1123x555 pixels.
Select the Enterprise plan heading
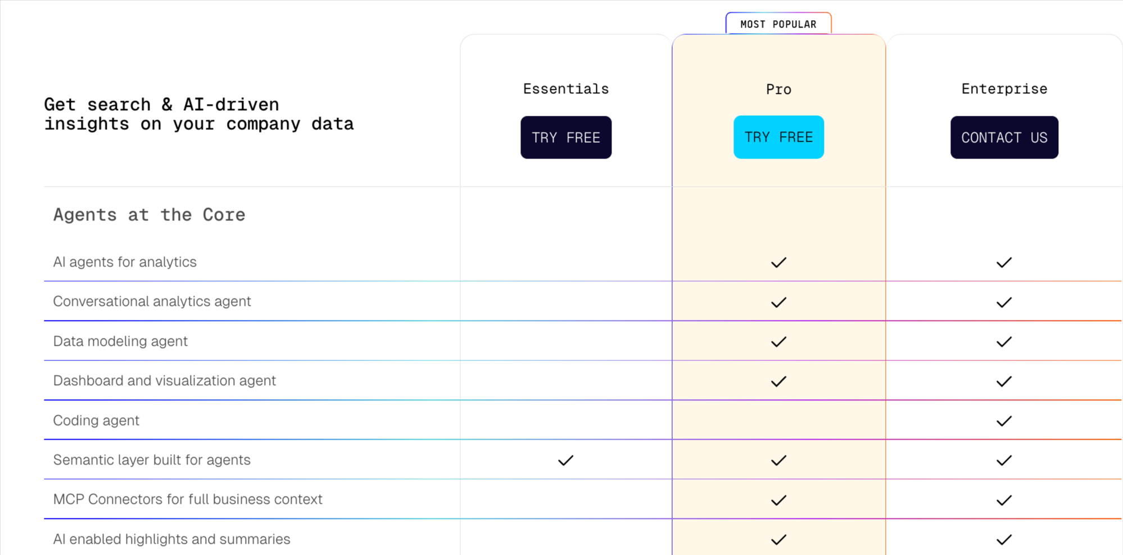(x=1004, y=89)
